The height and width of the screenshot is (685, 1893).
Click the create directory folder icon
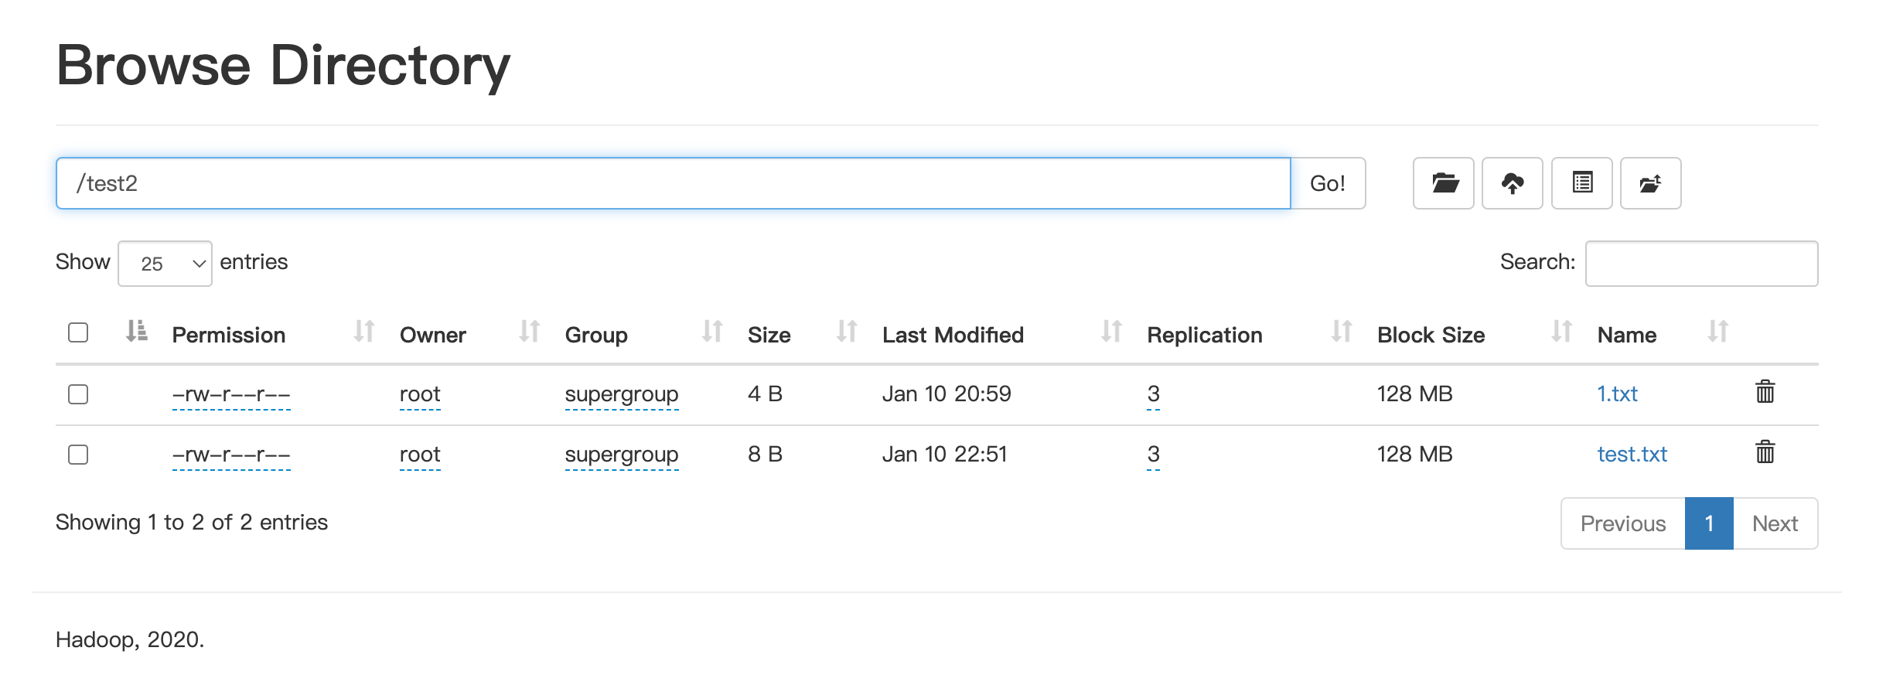[1443, 183]
